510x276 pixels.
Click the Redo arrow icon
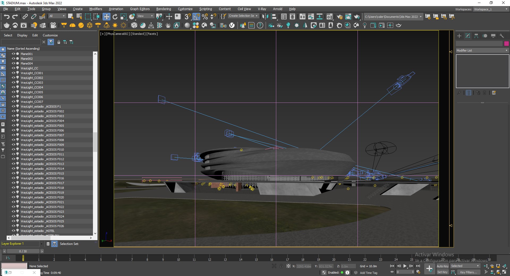(15, 16)
